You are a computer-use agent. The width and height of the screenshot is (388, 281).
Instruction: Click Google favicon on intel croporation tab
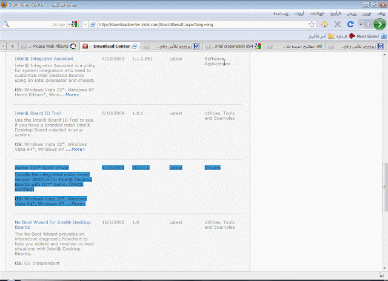pyautogui.click(x=258, y=46)
